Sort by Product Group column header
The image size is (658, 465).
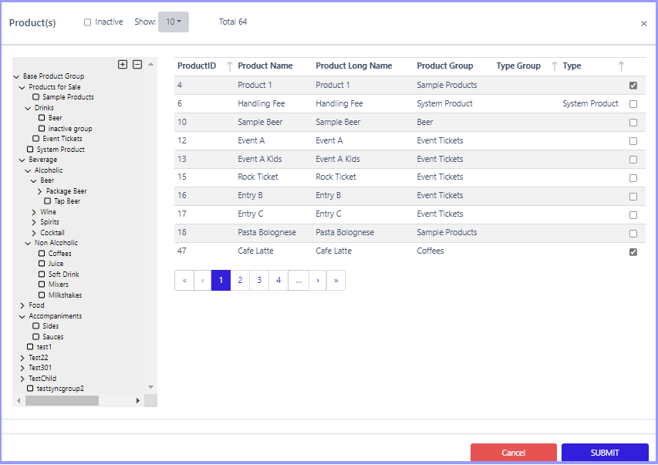[x=445, y=66]
